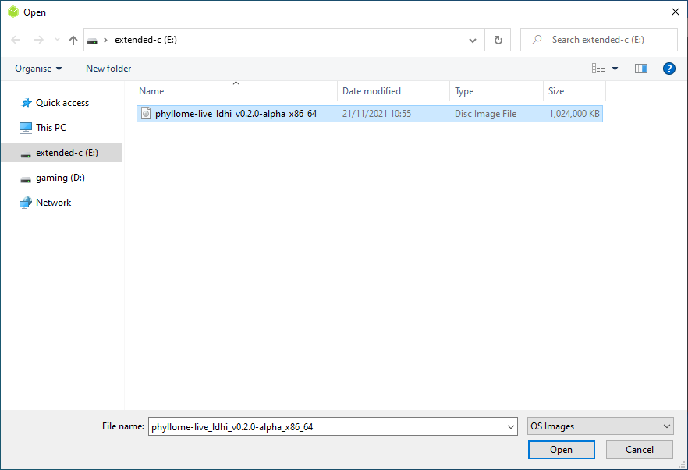Click the New folder button
This screenshot has width=688, height=470.
108,69
